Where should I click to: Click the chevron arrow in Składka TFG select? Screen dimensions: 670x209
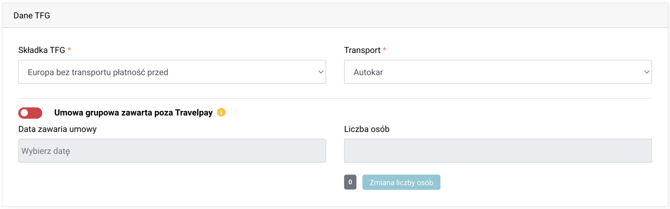[321, 72]
